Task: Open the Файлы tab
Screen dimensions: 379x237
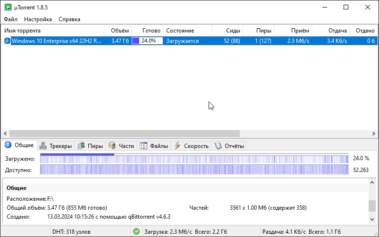Action: 154,146
